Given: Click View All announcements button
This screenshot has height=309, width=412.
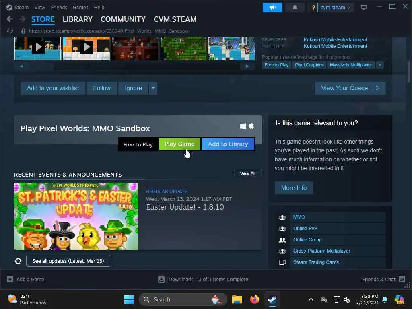Looking at the screenshot, I should [x=248, y=173].
